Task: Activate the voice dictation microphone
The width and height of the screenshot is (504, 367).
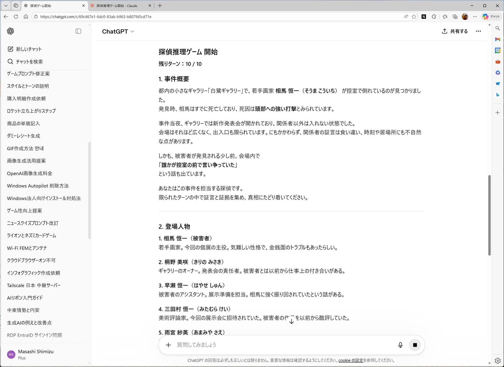Action: click(x=400, y=345)
